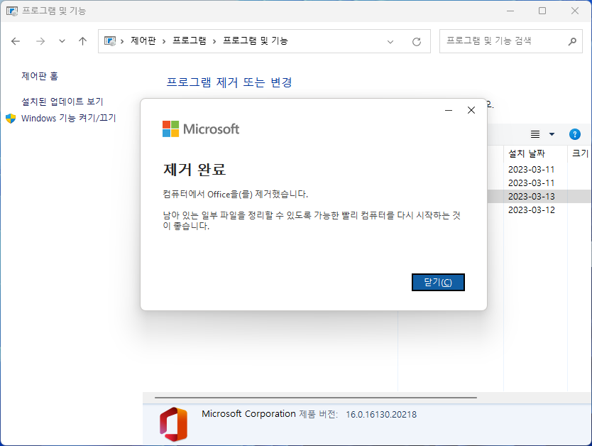Expand the address bar history dropdown

tap(390, 41)
